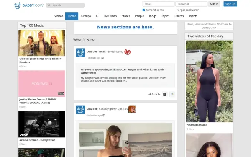Click the Email input field

[x=159, y=4]
